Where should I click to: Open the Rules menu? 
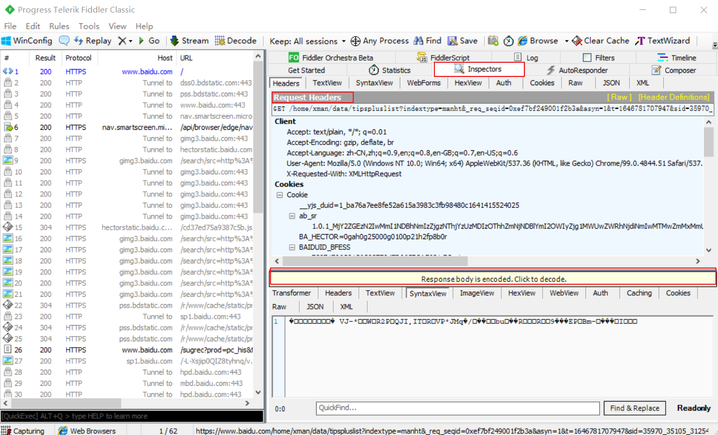coord(59,26)
